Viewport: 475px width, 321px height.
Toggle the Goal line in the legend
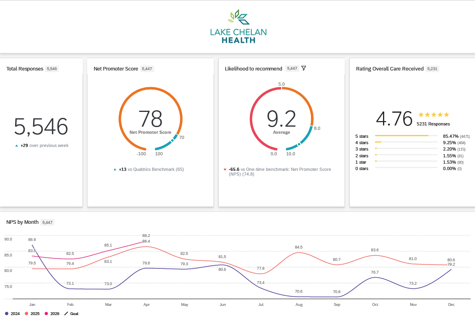[71, 314]
